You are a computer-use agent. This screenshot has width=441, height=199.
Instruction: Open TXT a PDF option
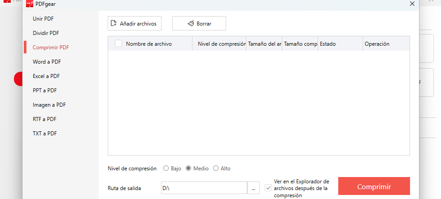pyautogui.click(x=45, y=133)
